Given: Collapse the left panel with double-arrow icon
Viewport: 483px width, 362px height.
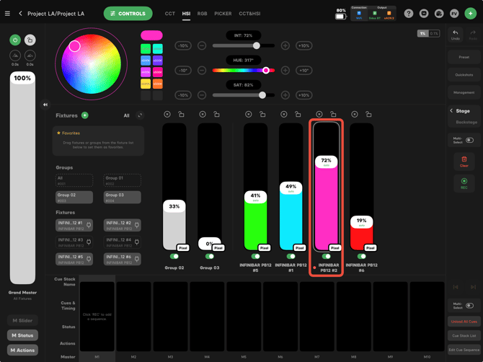Looking at the screenshot, I should click(x=45, y=105).
